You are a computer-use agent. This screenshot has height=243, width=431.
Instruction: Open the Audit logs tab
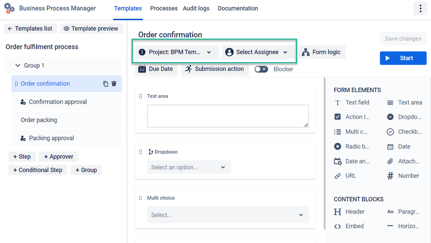click(196, 9)
